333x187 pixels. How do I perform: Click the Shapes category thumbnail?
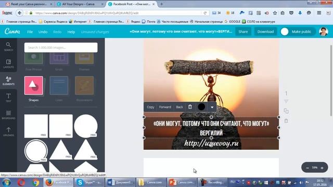(x=33, y=85)
